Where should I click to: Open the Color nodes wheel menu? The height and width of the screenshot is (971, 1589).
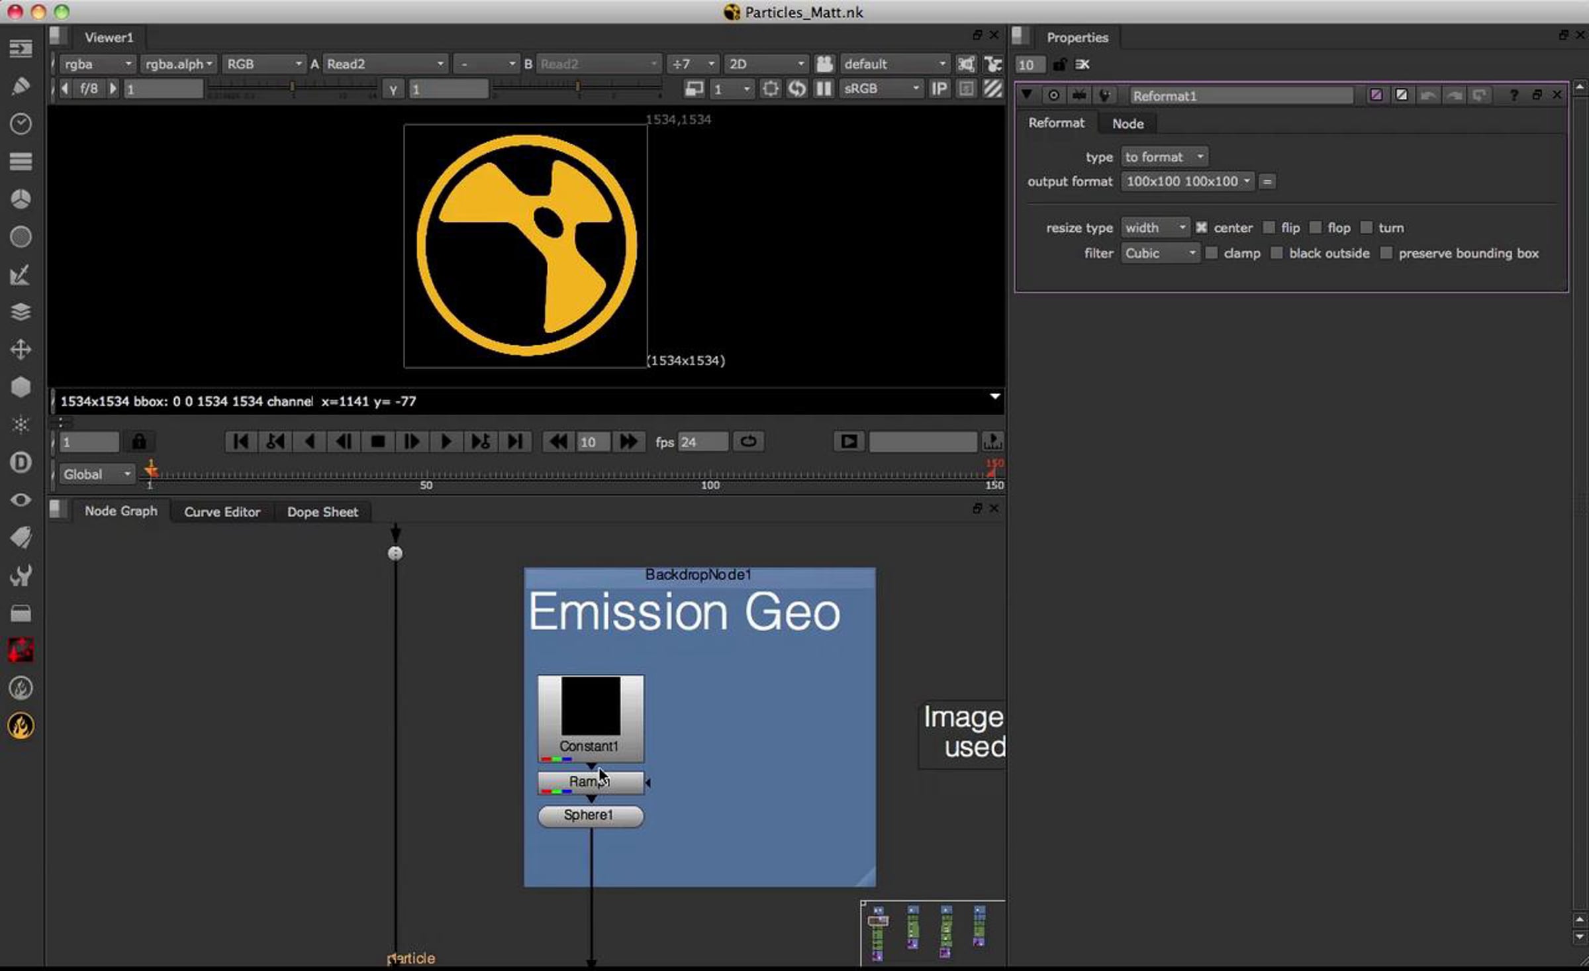pyautogui.click(x=21, y=199)
